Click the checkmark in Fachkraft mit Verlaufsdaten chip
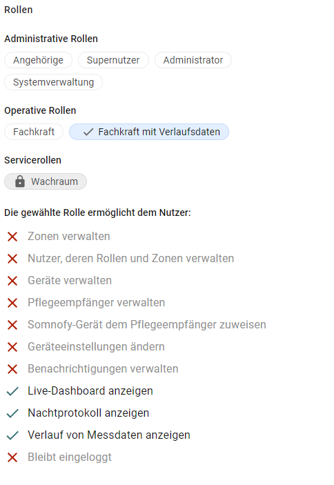334x485 pixels. [x=88, y=132]
